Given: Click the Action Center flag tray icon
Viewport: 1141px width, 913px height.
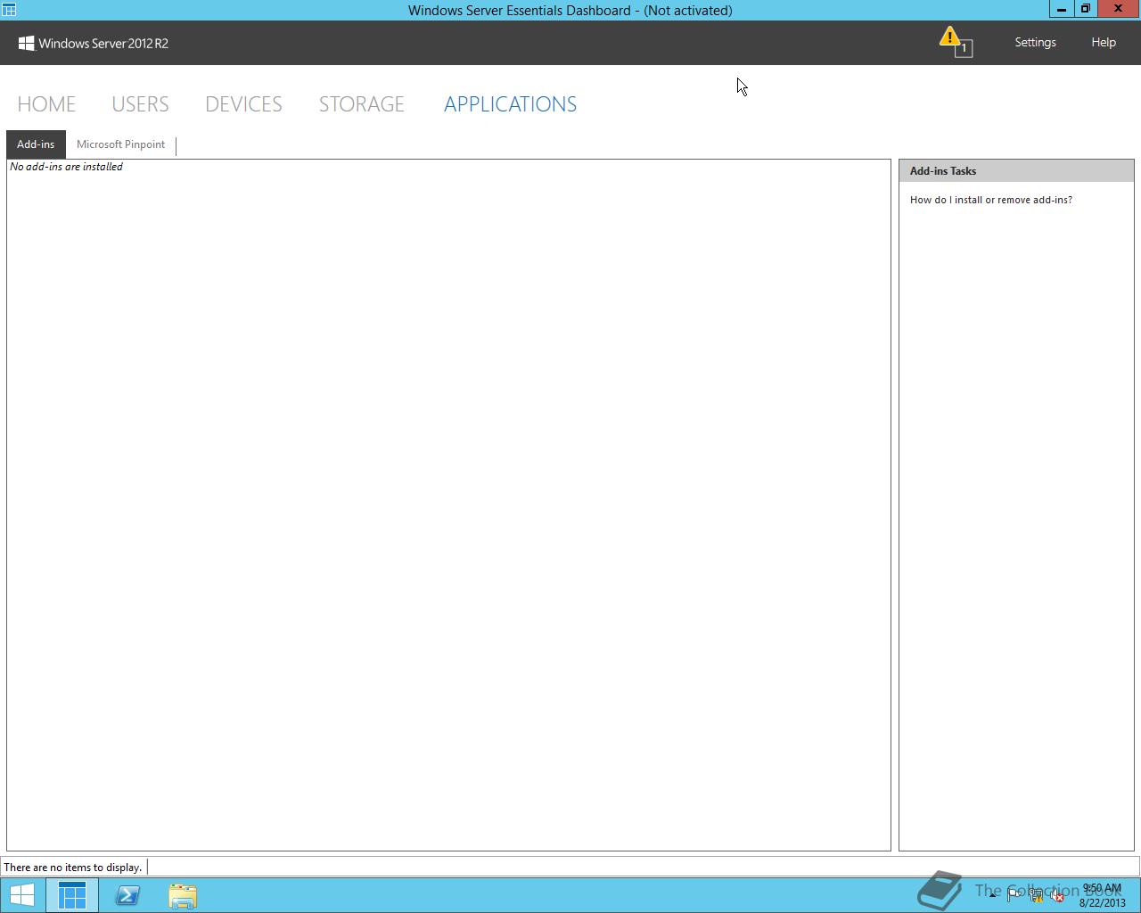Looking at the screenshot, I should 1014,895.
